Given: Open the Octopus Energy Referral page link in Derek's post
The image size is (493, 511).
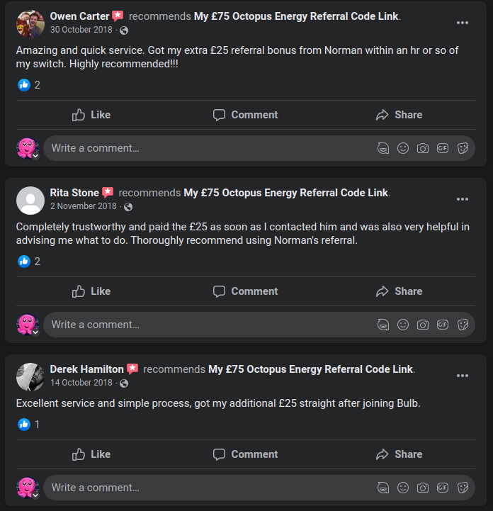Looking at the screenshot, I should (310, 369).
